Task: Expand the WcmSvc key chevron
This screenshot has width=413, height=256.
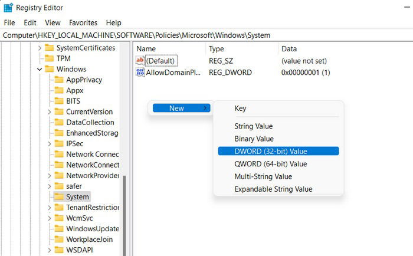Action: pos(49,218)
